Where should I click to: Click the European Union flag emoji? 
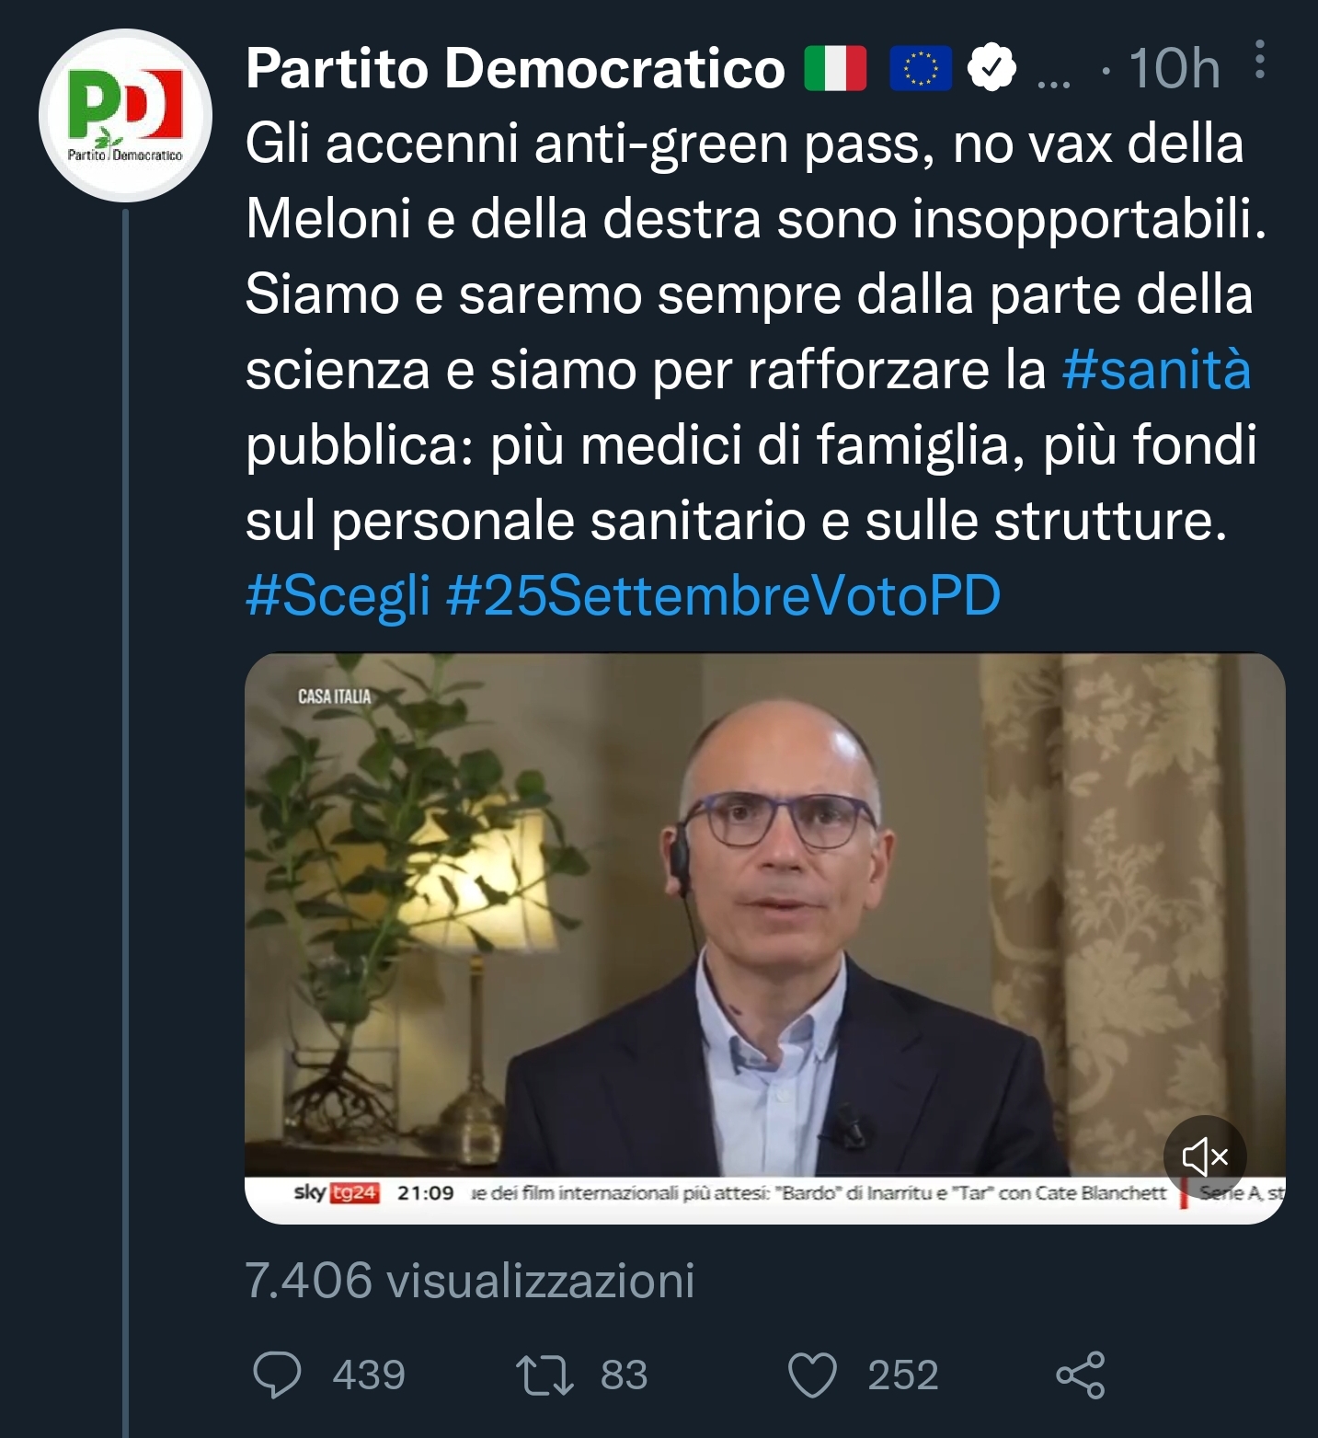pyautogui.click(x=921, y=68)
